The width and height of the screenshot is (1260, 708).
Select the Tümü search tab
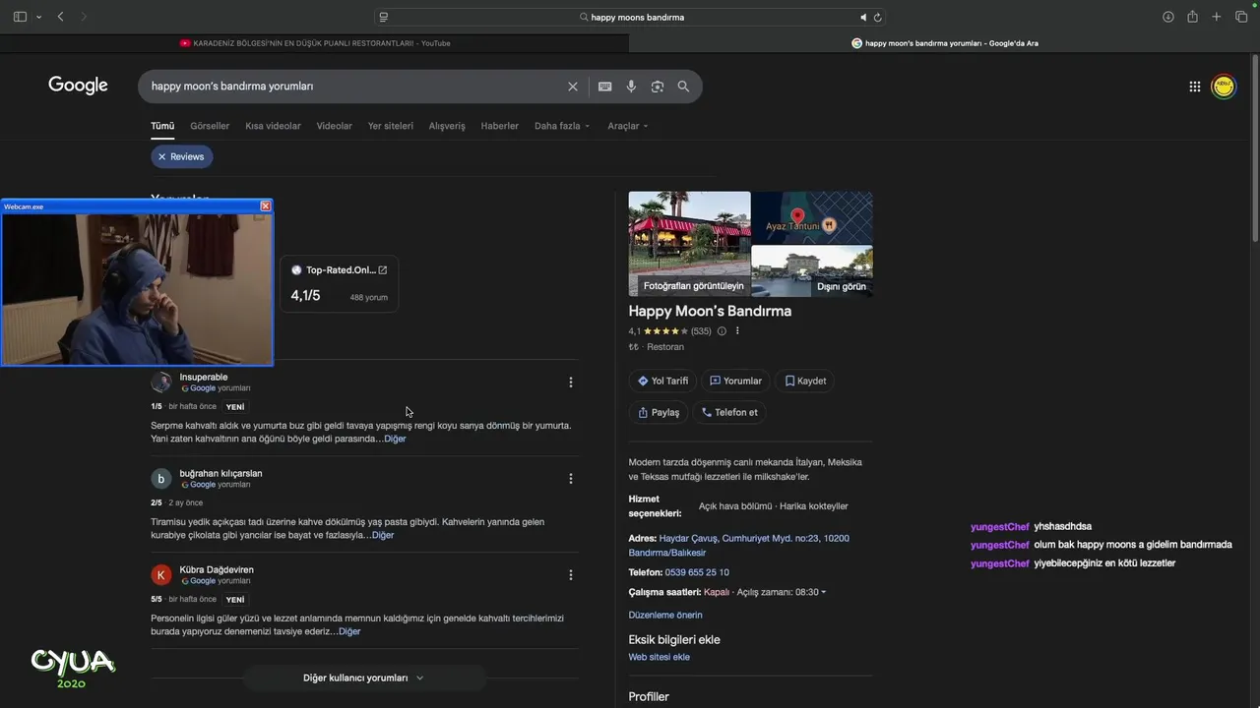pos(162,126)
